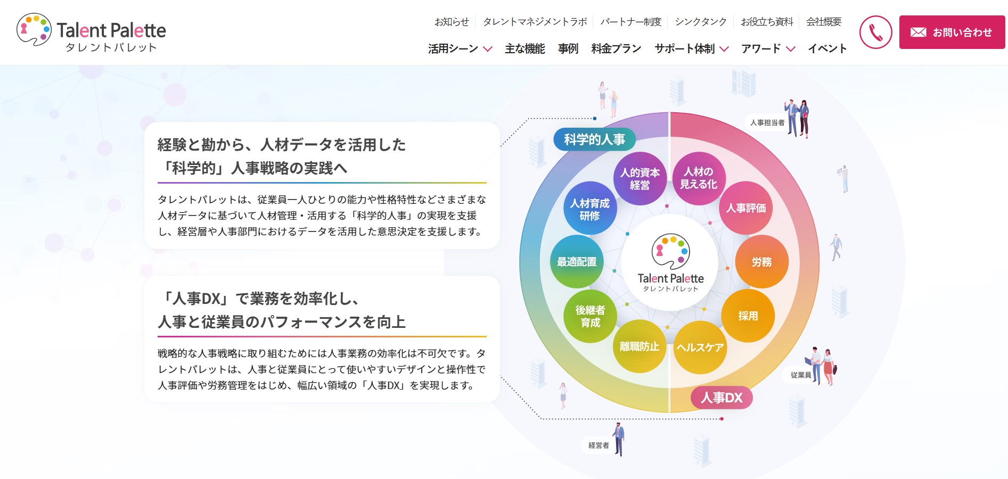1008x479 pixels.
Task: Click paragraph starting タレントパレットは、従業員一人ひとり
Action: [322, 216]
